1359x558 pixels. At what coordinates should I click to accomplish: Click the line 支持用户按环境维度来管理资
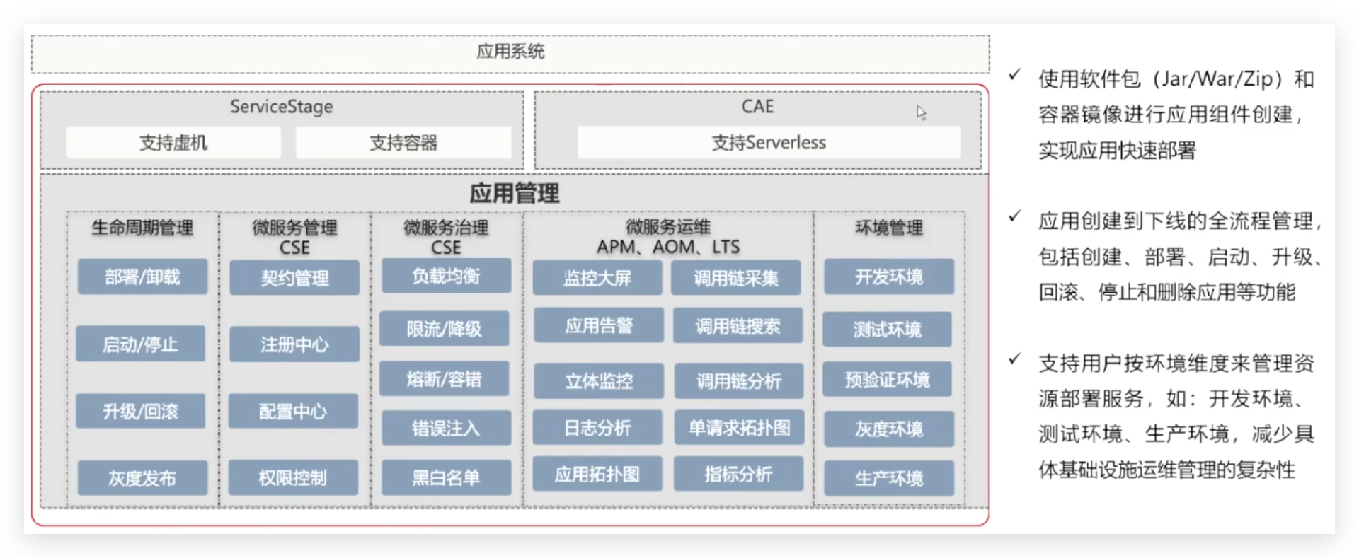tap(1176, 364)
